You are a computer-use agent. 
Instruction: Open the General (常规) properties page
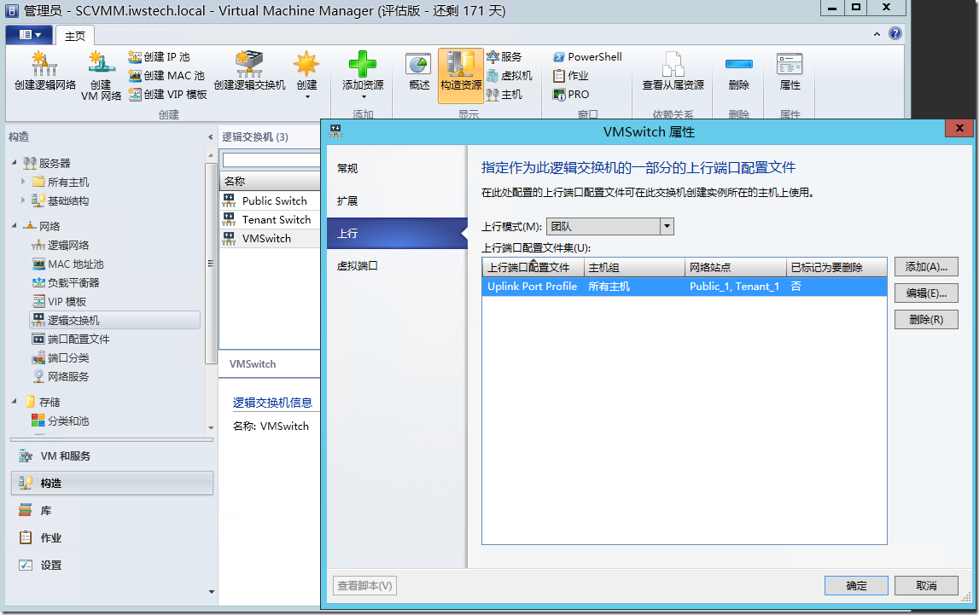397,168
